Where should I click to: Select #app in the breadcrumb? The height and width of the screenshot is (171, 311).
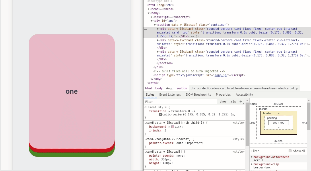pos(170,88)
